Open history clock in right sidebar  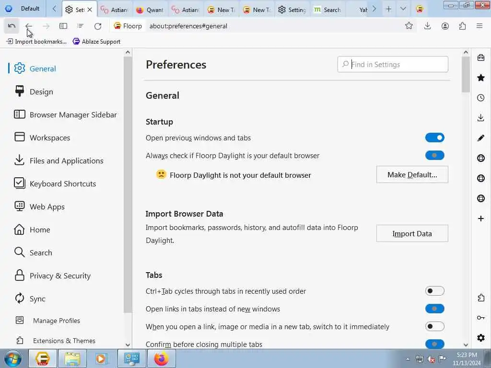click(481, 98)
